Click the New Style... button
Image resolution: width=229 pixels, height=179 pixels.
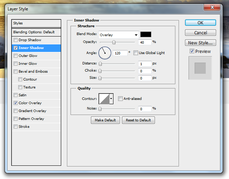tap(200, 43)
